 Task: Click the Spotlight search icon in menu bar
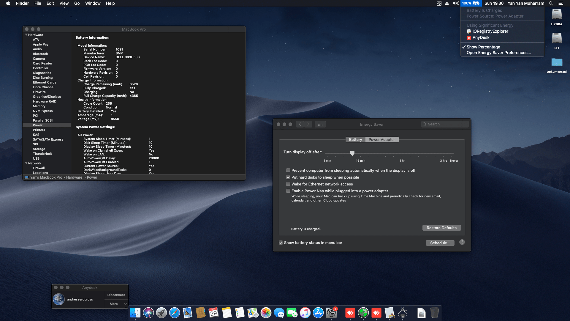point(550,3)
